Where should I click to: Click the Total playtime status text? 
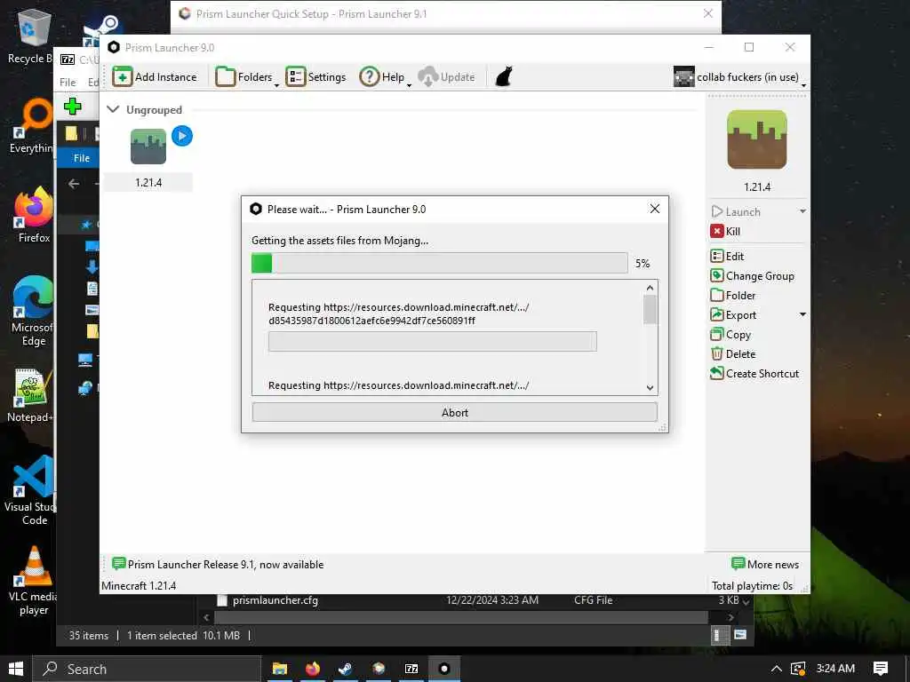[752, 586]
